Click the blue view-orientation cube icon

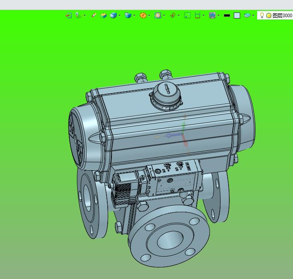point(128,15)
